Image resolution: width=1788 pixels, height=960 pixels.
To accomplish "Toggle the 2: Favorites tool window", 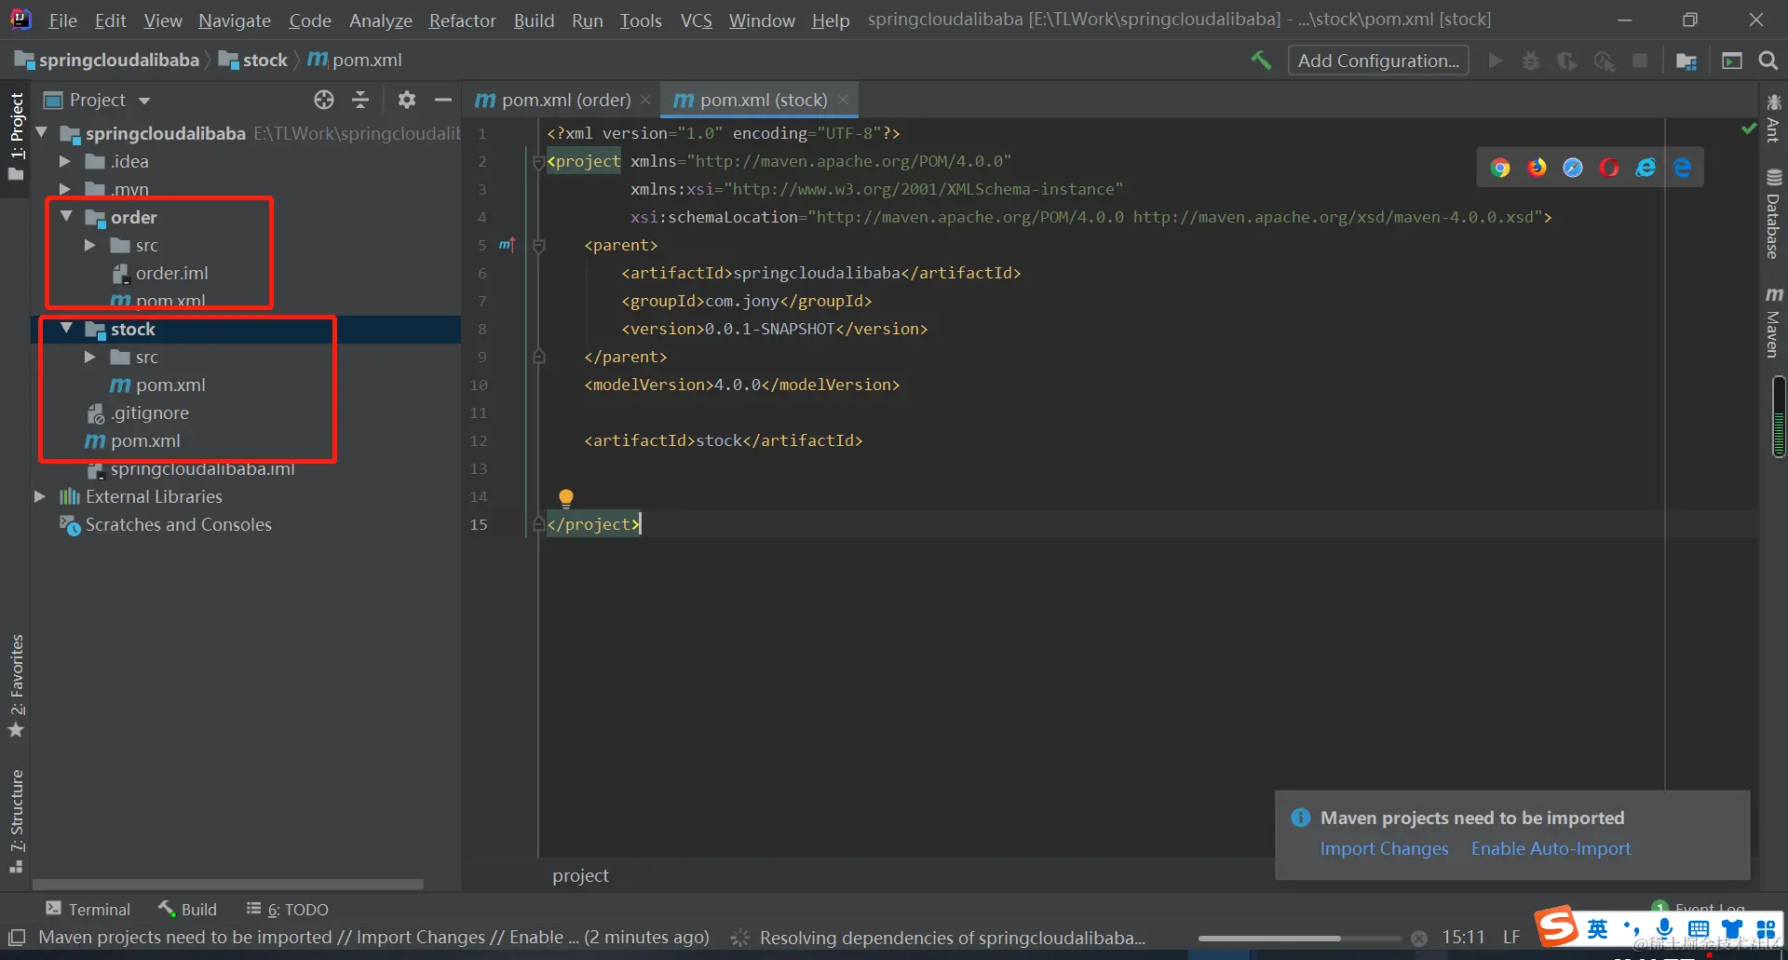I will 17,685.
